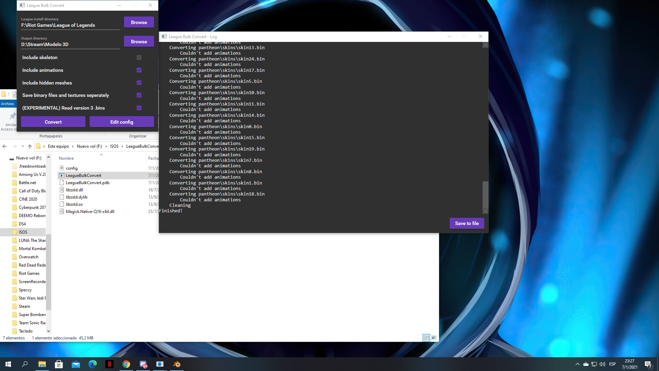Viewport: 659px width, 371px height.
Task: Launch Blender from the taskbar
Action: coord(177,364)
